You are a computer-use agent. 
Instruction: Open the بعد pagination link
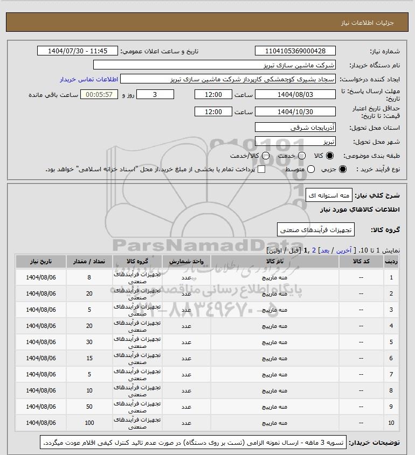click(324, 250)
